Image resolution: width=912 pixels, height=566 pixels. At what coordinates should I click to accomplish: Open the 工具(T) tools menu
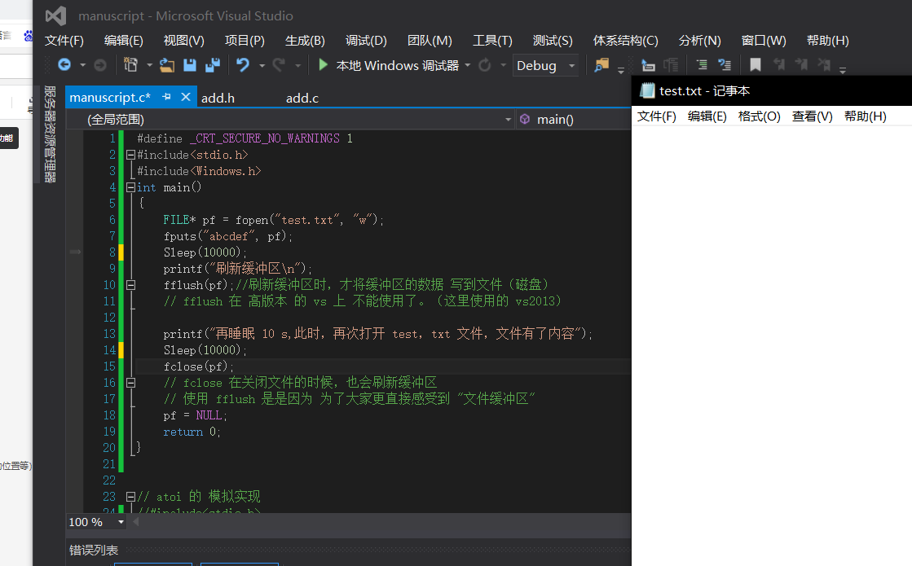(x=492, y=40)
